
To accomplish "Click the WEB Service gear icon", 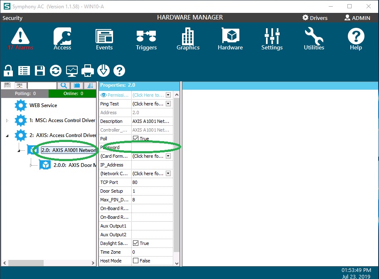I will tap(20, 105).
